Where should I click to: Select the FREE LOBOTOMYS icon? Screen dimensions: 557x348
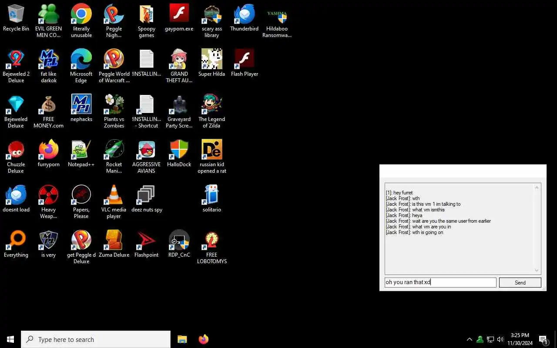click(212, 240)
